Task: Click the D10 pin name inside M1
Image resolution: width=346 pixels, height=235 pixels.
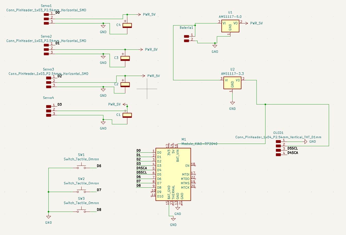Action: pos(160,196)
